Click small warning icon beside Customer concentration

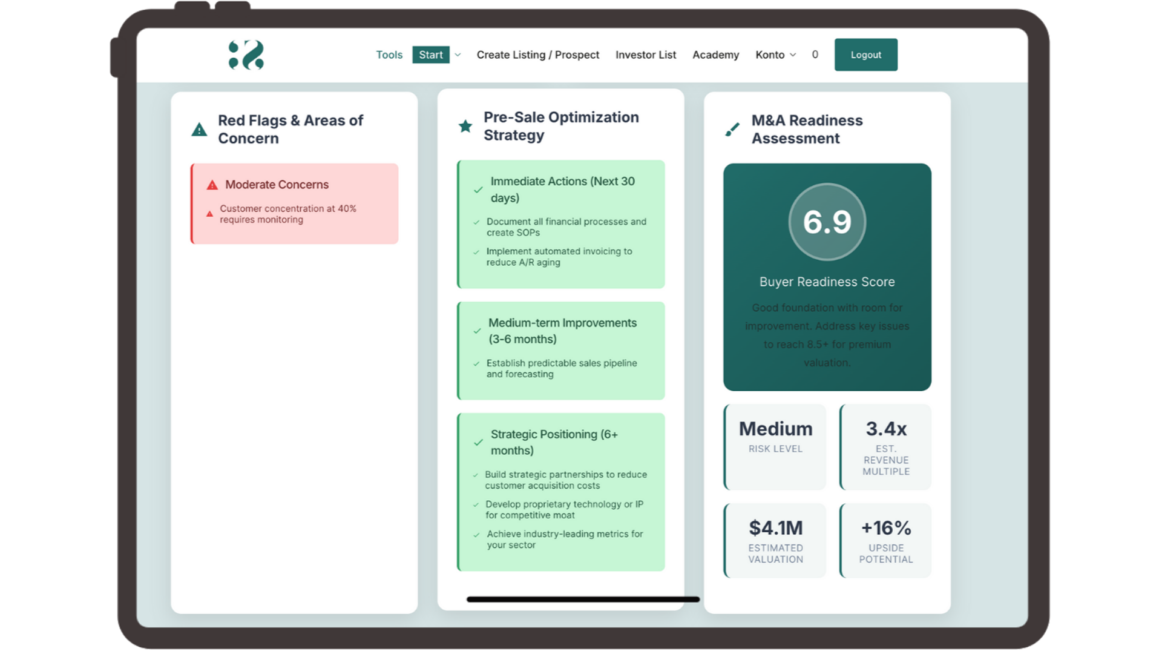tap(209, 214)
